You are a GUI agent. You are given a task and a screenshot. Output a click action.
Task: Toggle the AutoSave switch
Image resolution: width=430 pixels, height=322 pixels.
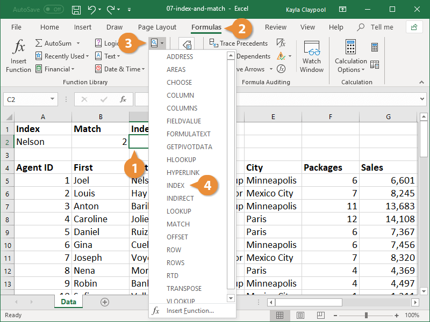pos(53,10)
